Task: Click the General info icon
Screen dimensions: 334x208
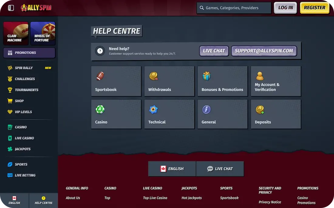Action: coord(206,110)
